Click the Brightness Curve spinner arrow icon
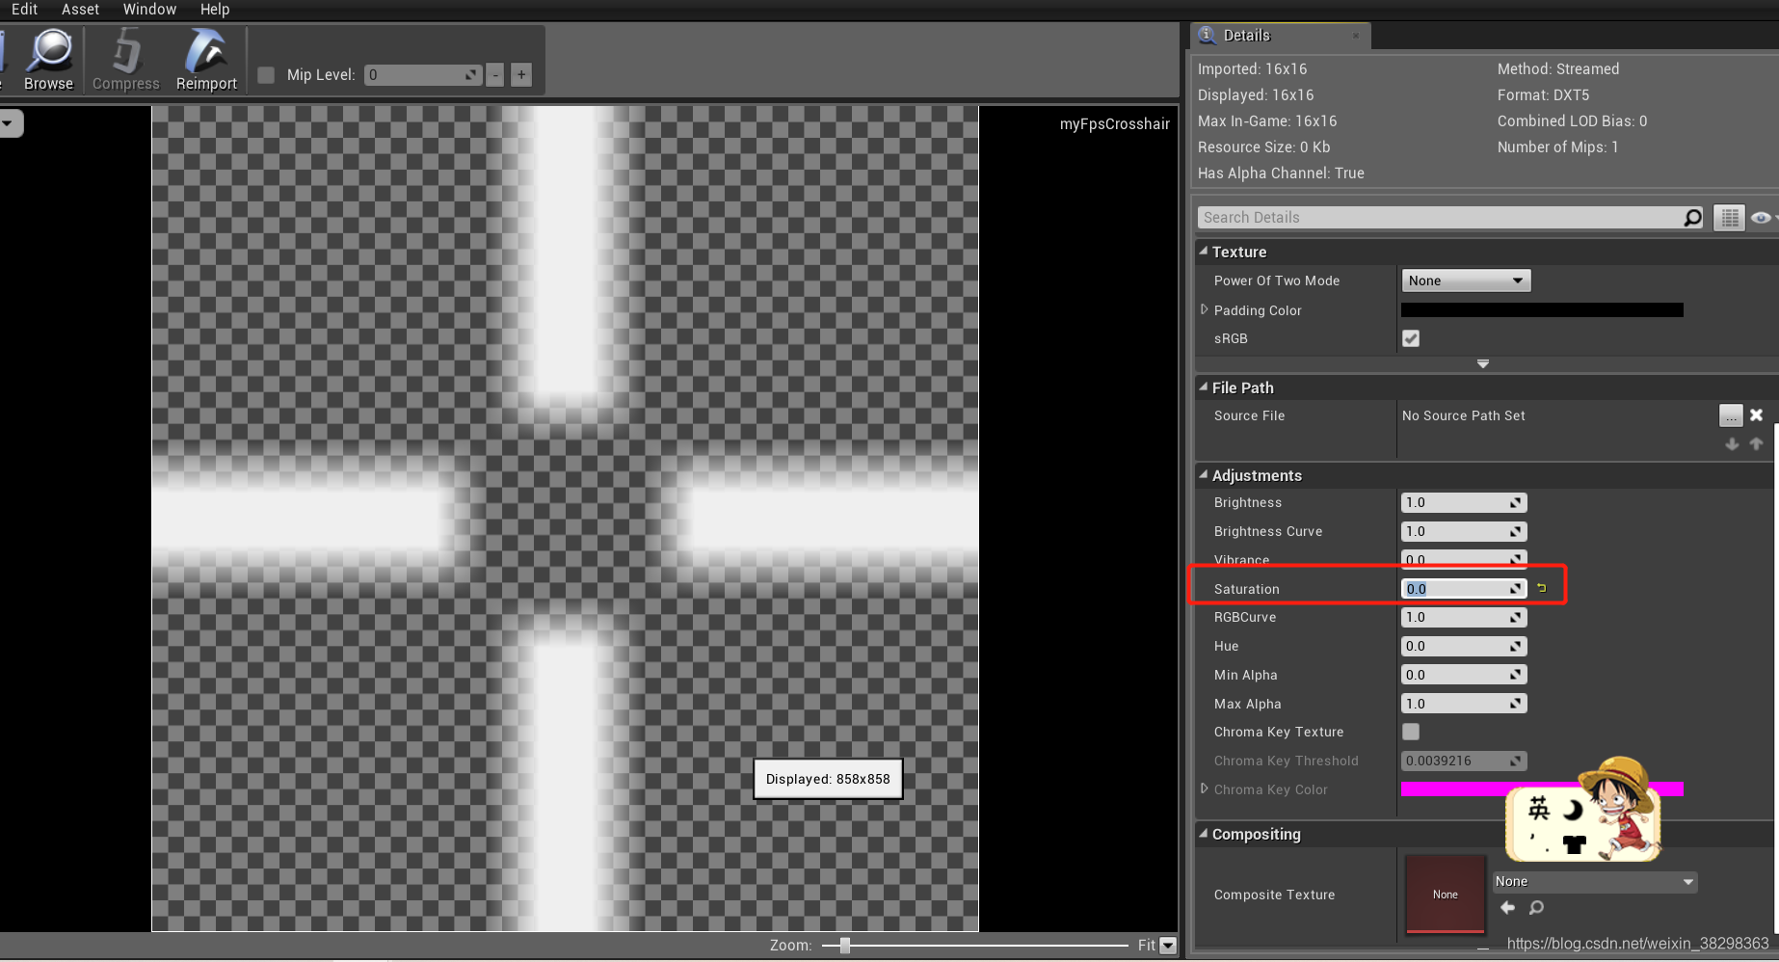Image resolution: width=1779 pixels, height=962 pixels. [1516, 531]
